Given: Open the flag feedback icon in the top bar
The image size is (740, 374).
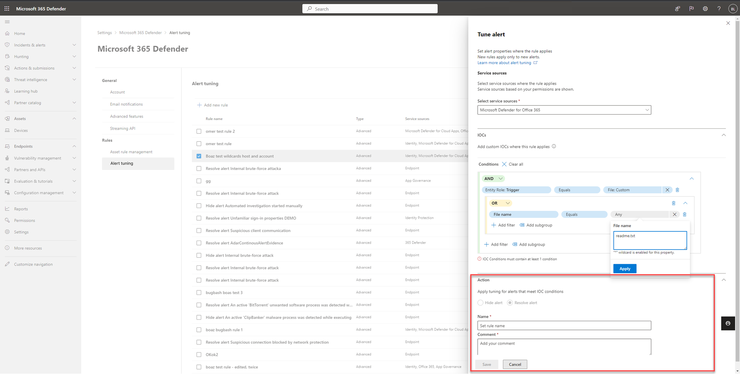Looking at the screenshot, I should click(691, 8).
